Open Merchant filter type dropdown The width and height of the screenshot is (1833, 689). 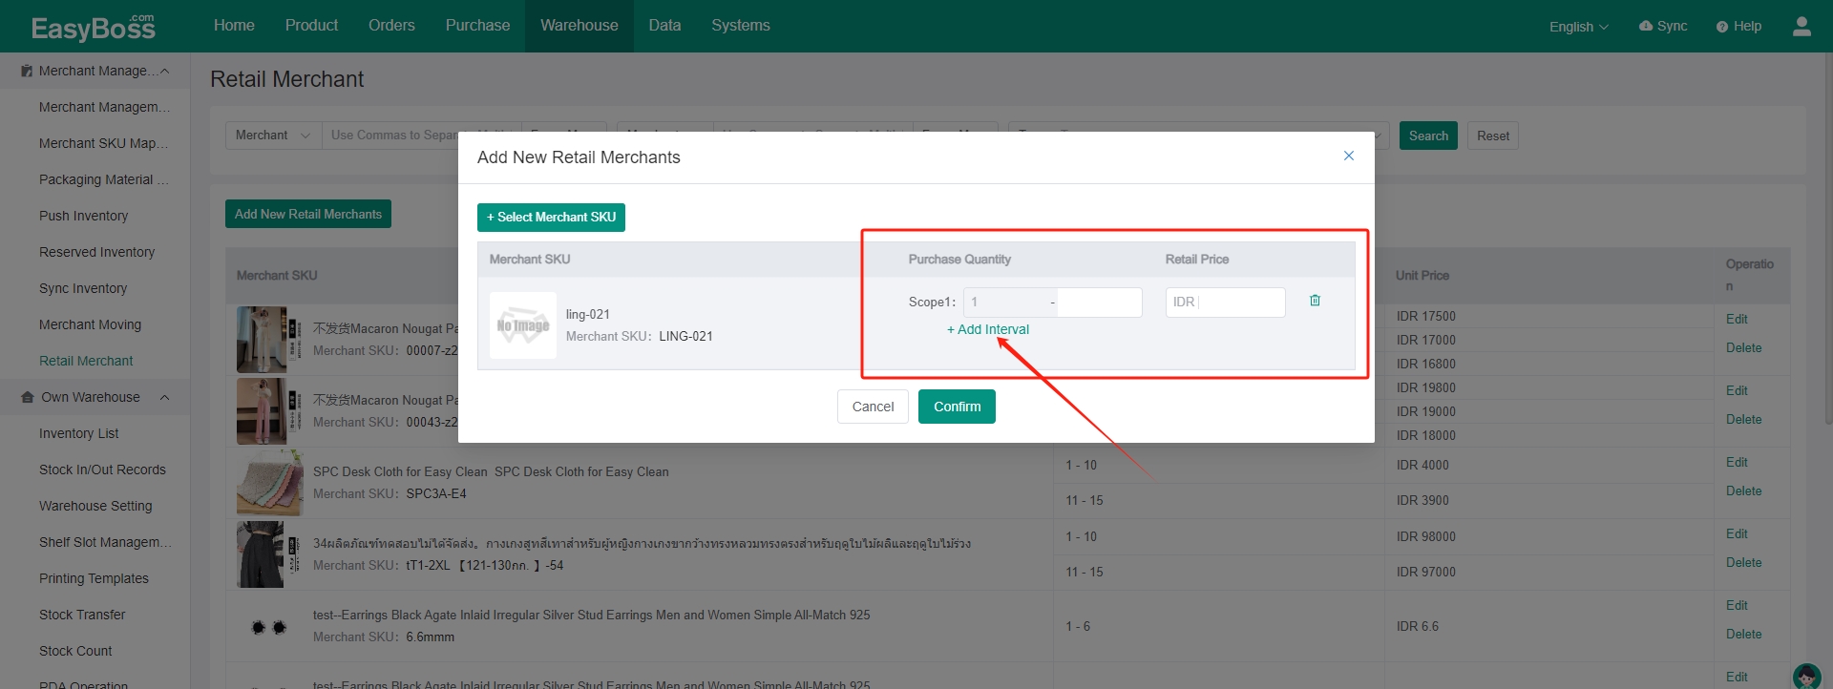pyautogui.click(x=274, y=136)
